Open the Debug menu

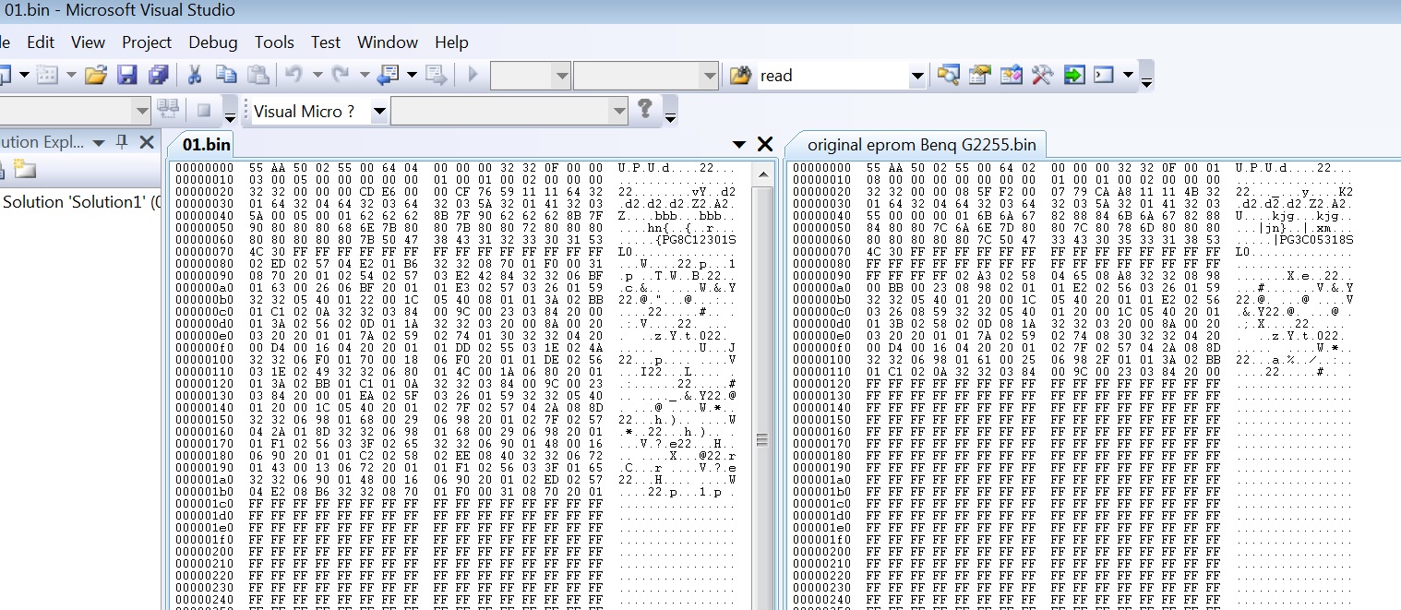tap(213, 42)
